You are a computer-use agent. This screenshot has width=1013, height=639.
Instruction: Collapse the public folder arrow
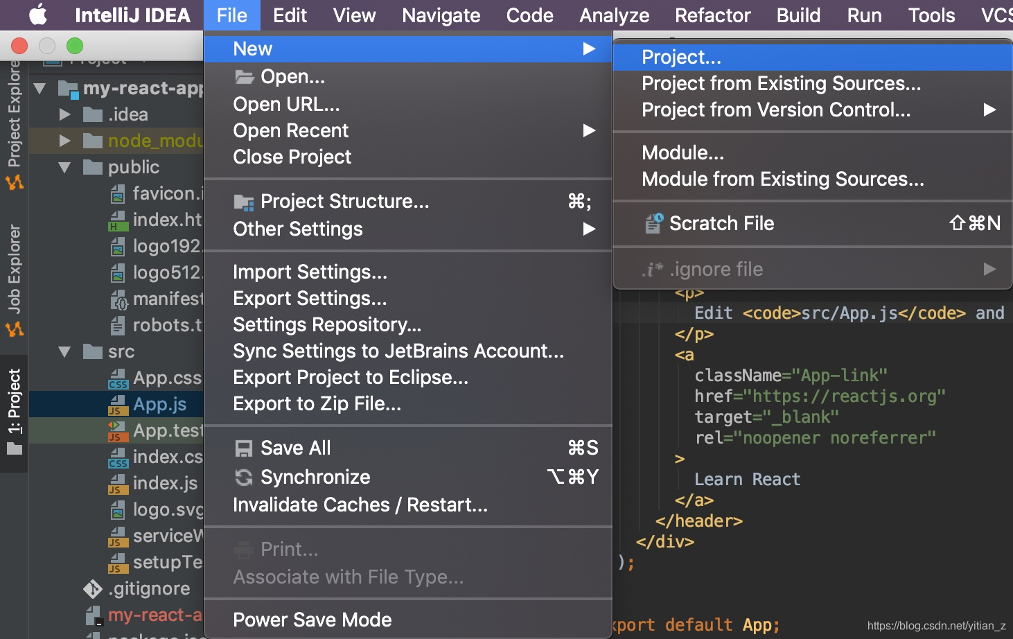click(x=65, y=167)
